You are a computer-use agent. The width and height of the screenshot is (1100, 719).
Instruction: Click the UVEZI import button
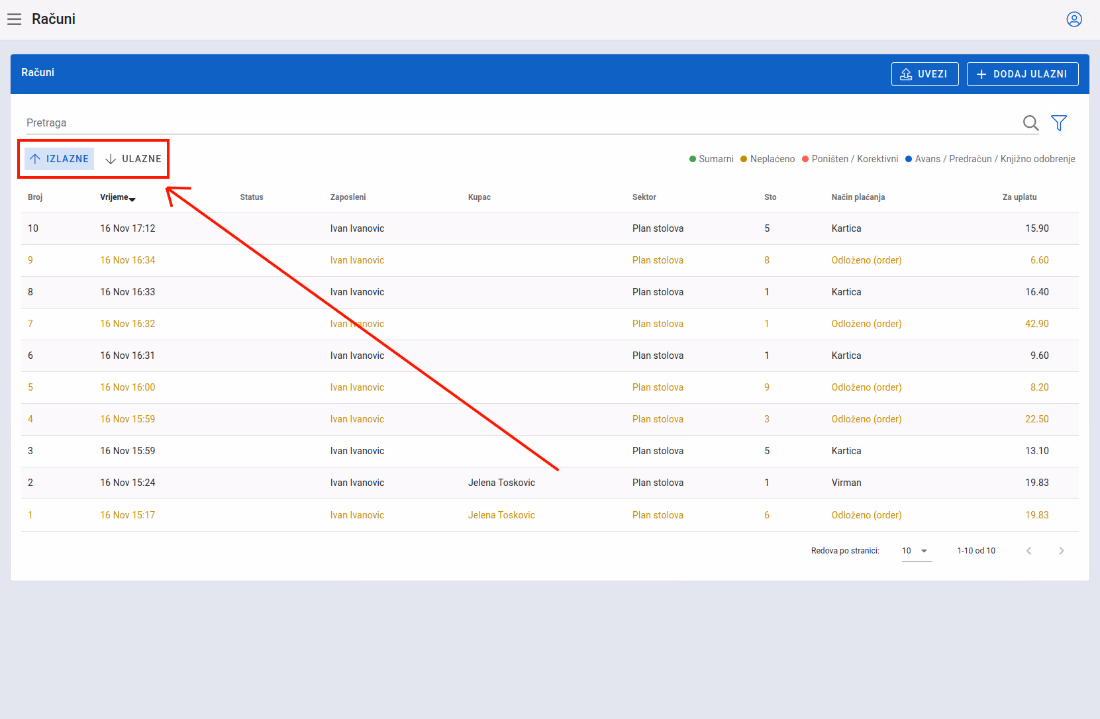pyautogui.click(x=925, y=74)
